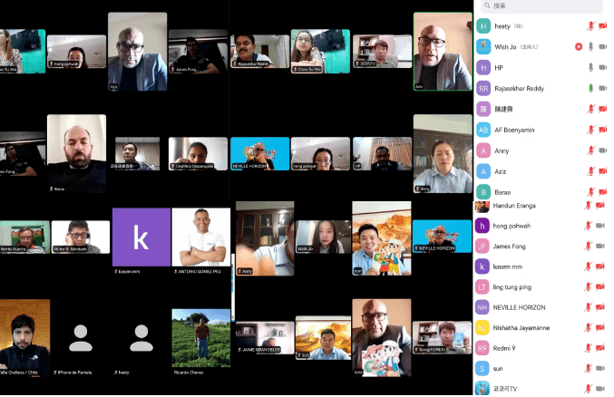Click the ANTONIO GOMEZ PRO video tile

tap(200, 237)
